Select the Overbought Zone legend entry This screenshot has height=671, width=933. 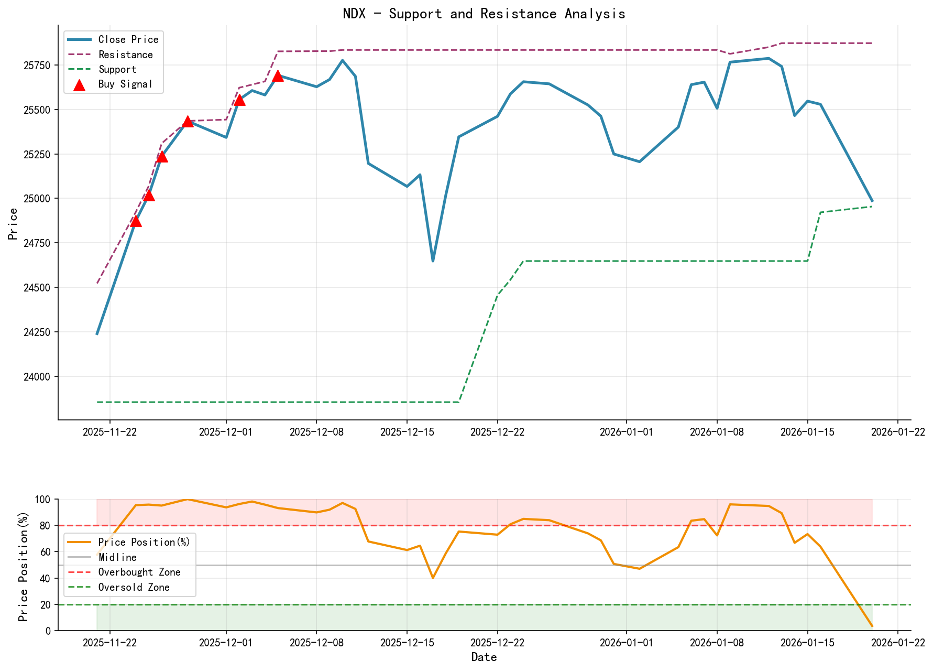(139, 572)
